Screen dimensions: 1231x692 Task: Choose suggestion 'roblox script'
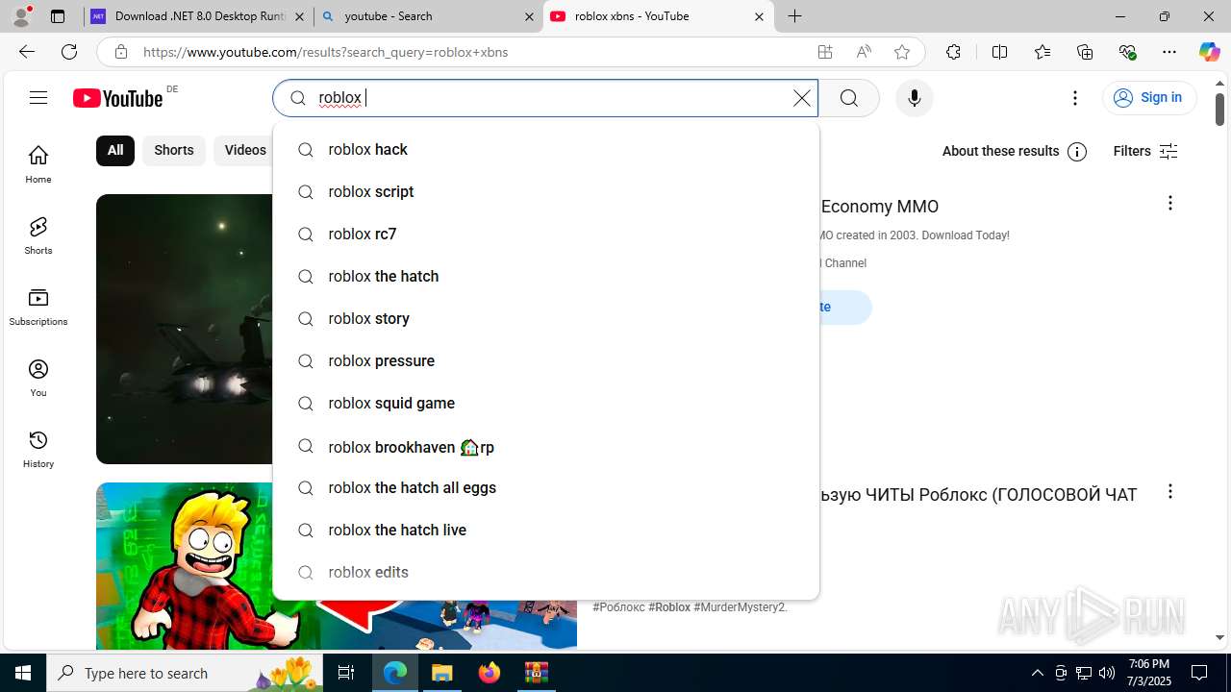pos(546,191)
